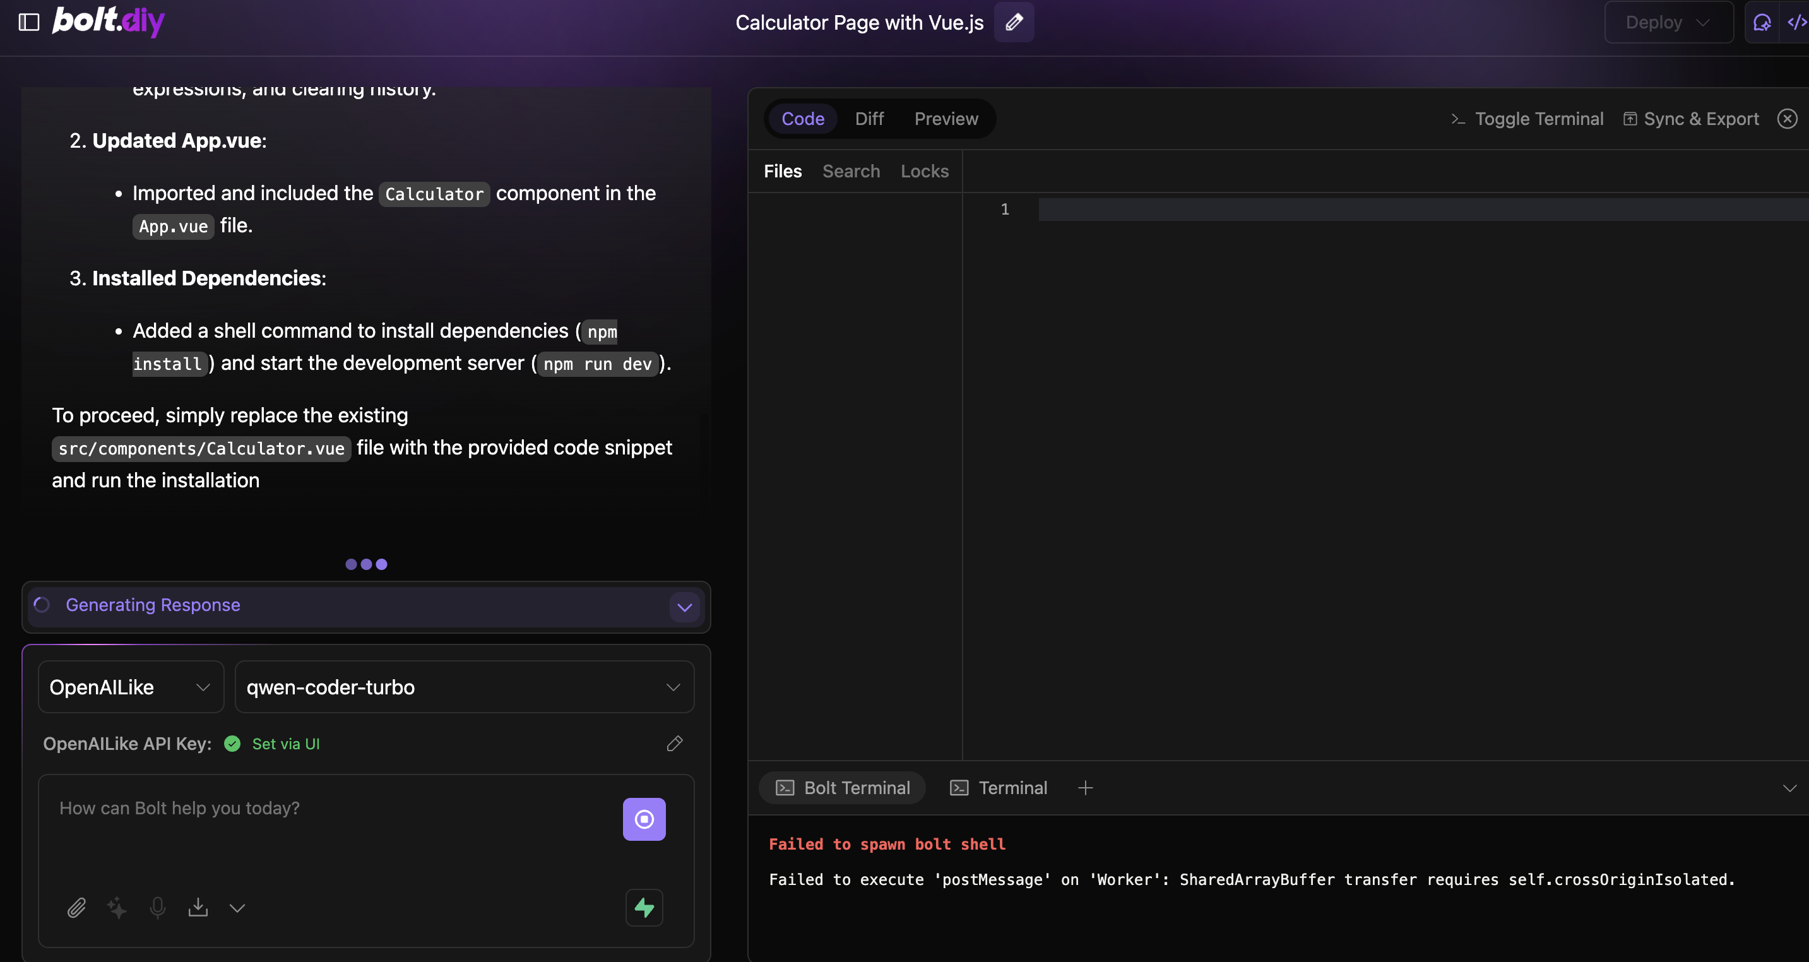Viewport: 1809px width, 962px height.
Task: Stop generation with the purple stop button
Action: (x=643, y=819)
